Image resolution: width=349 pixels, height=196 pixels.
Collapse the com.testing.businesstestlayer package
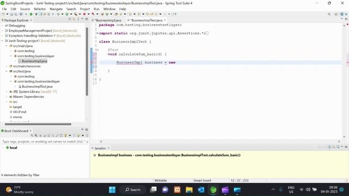pyautogui.click(x=11, y=82)
